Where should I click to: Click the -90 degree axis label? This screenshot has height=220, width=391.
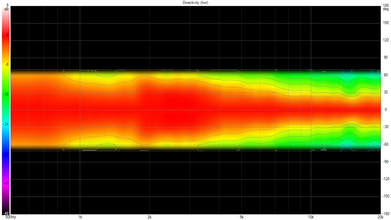[x=385, y=162]
